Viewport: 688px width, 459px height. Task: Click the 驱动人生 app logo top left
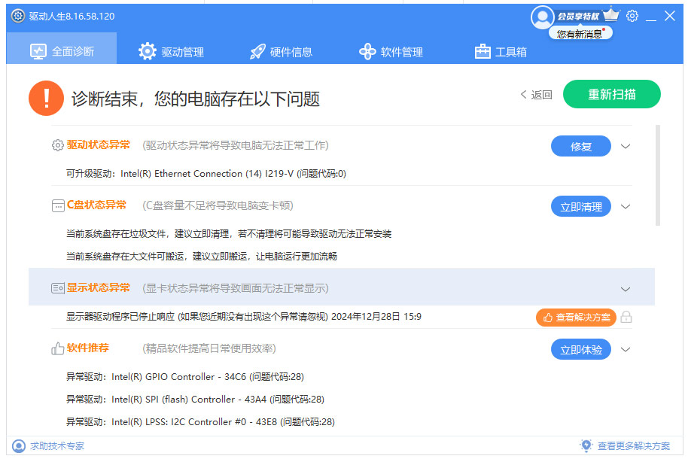tap(16, 15)
